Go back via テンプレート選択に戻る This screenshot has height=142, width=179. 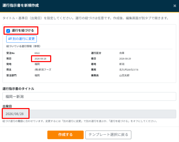point(108,135)
